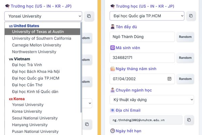Click copy icon beside the right panel's school dropdown

click(x=191, y=16)
